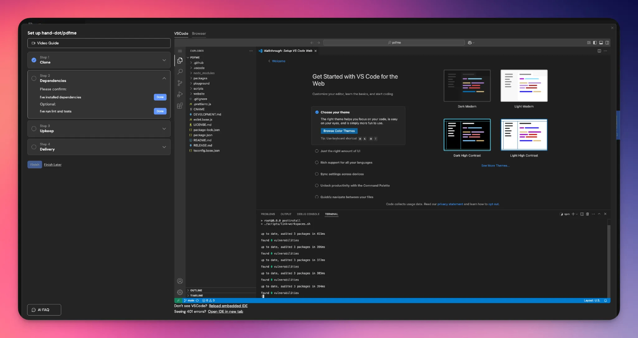Open the PROBLEMS panel tab
The image size is (638, 338).
click(x=268, y=214)
